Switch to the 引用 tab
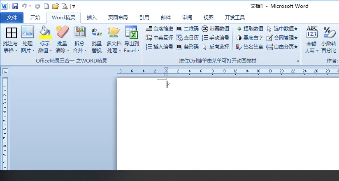Screen dimensions: 339x181 point(144,18)
